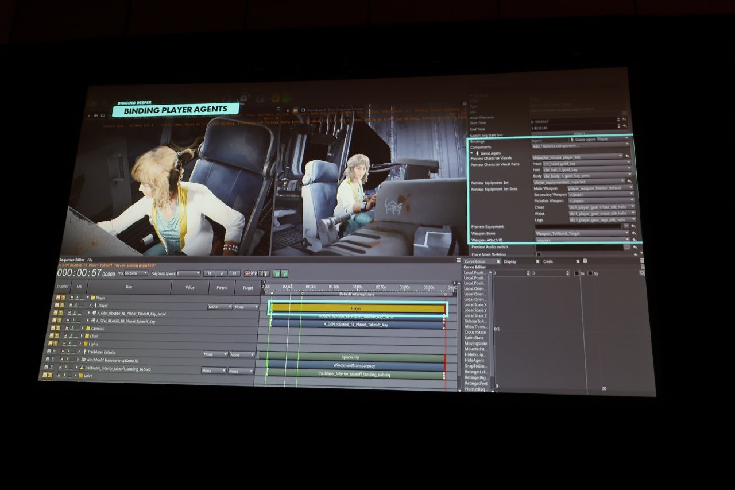Close the Oasis tab

click(578, 261)
